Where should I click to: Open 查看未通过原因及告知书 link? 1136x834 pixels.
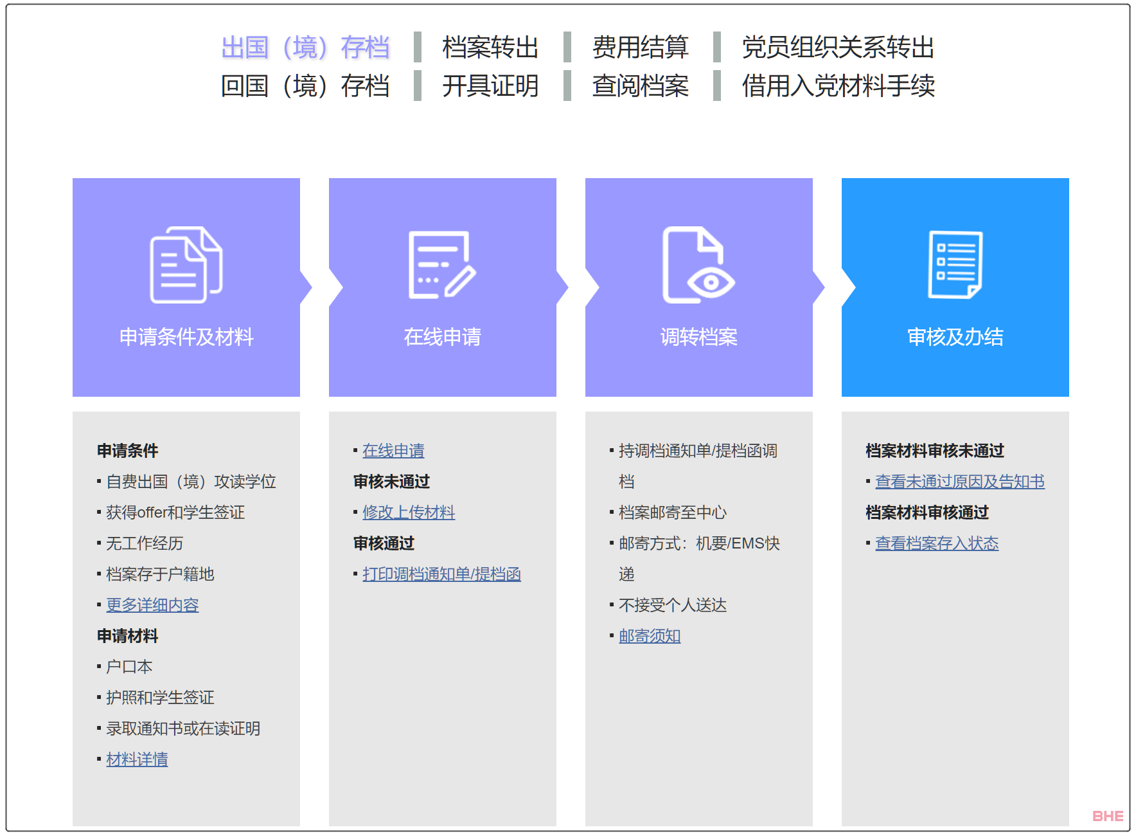click(959, 482)
